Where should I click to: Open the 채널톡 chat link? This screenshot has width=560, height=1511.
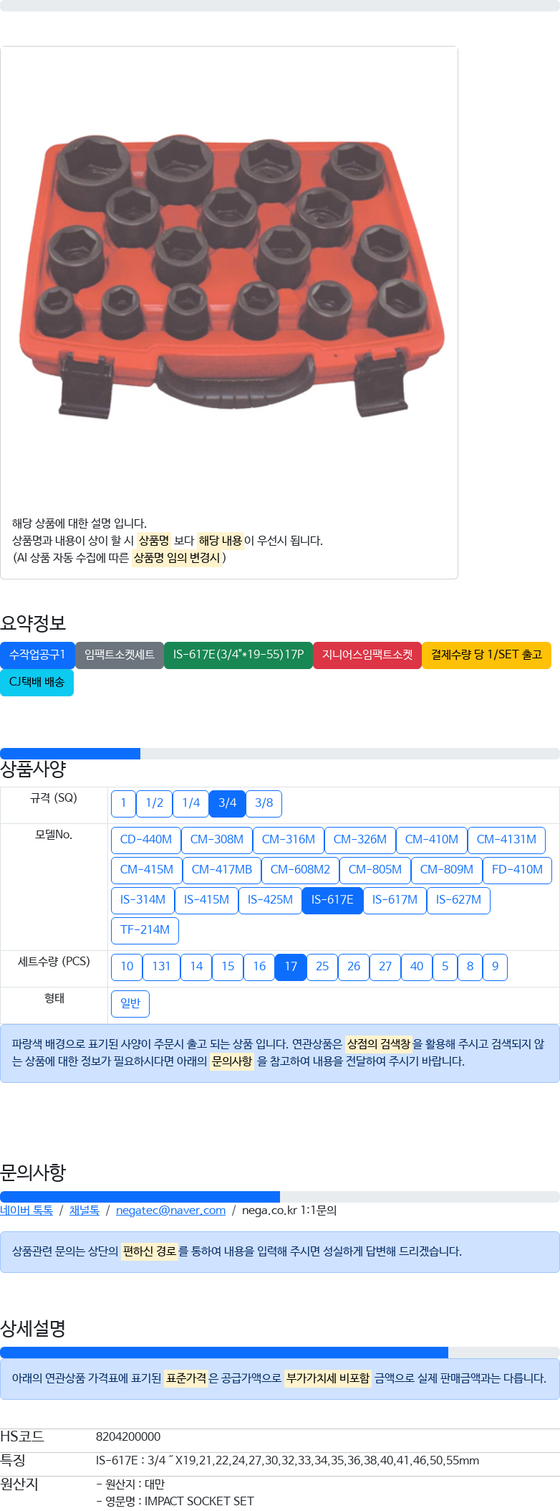pyautogui.click(x=85, y=1211)
